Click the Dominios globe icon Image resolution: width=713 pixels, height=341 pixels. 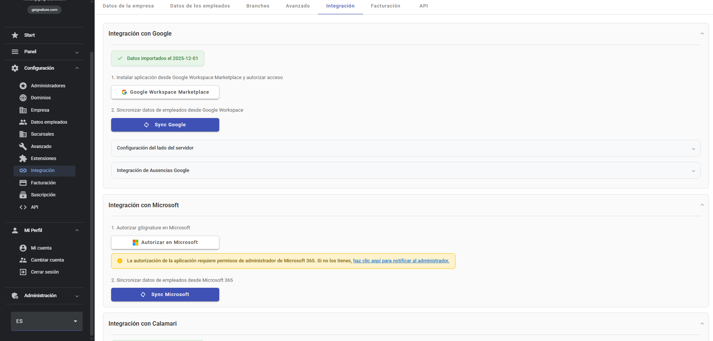(23, 98)
